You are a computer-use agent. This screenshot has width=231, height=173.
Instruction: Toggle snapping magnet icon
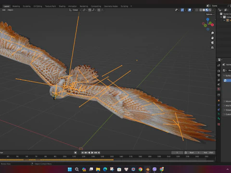90,10
